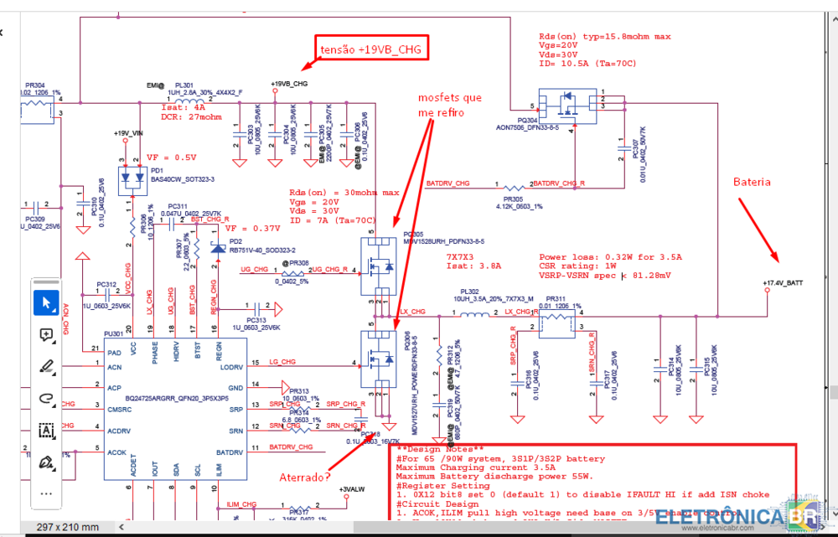
Task: Open the fountain pen sign tool
Action: pos(46,462)
